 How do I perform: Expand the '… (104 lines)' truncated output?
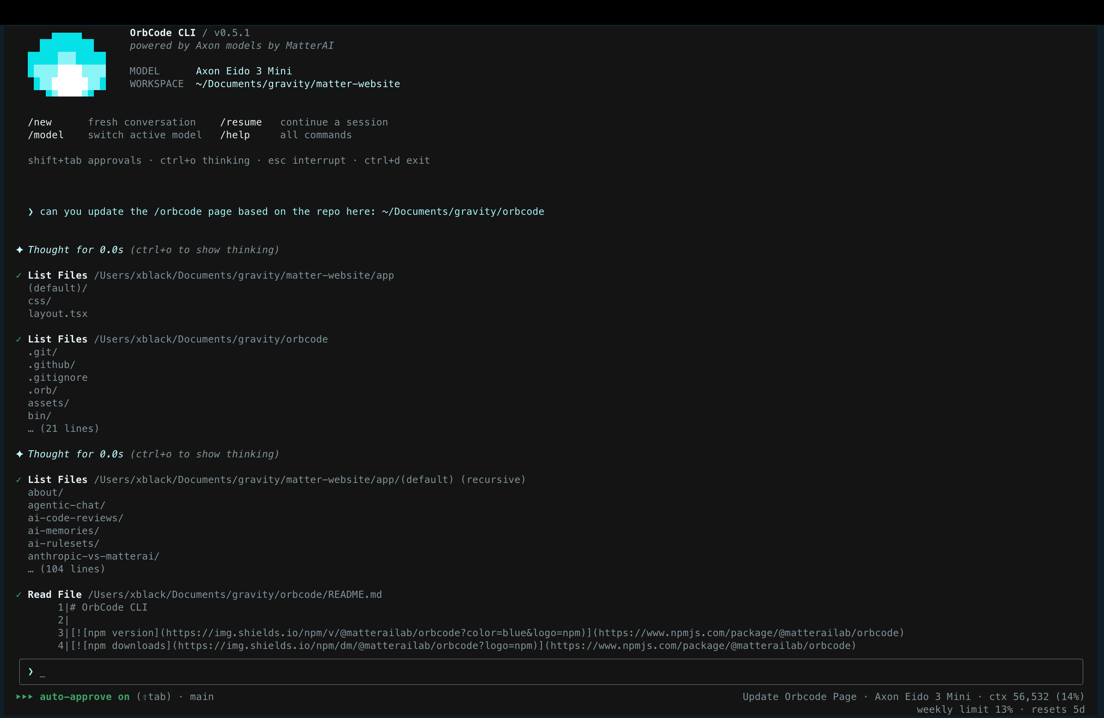click(66, 569)
